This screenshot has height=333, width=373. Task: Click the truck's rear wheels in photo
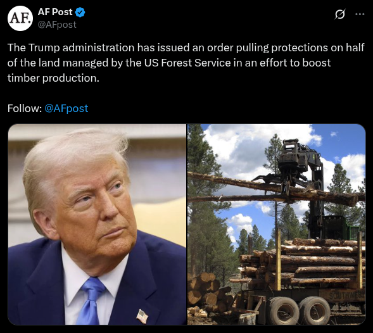299,310
